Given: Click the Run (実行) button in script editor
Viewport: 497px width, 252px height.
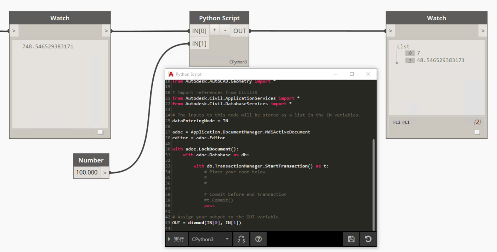Looking at the screenshot, I should coord(176,239).
